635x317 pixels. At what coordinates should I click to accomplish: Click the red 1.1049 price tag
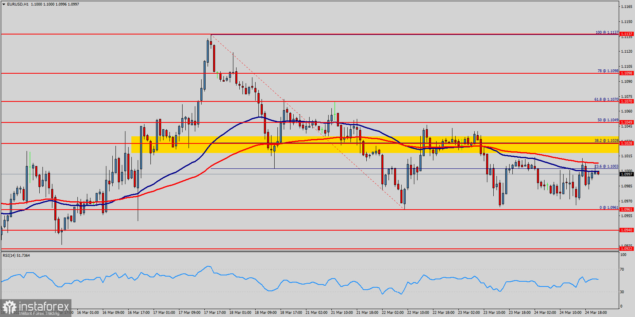627,122
